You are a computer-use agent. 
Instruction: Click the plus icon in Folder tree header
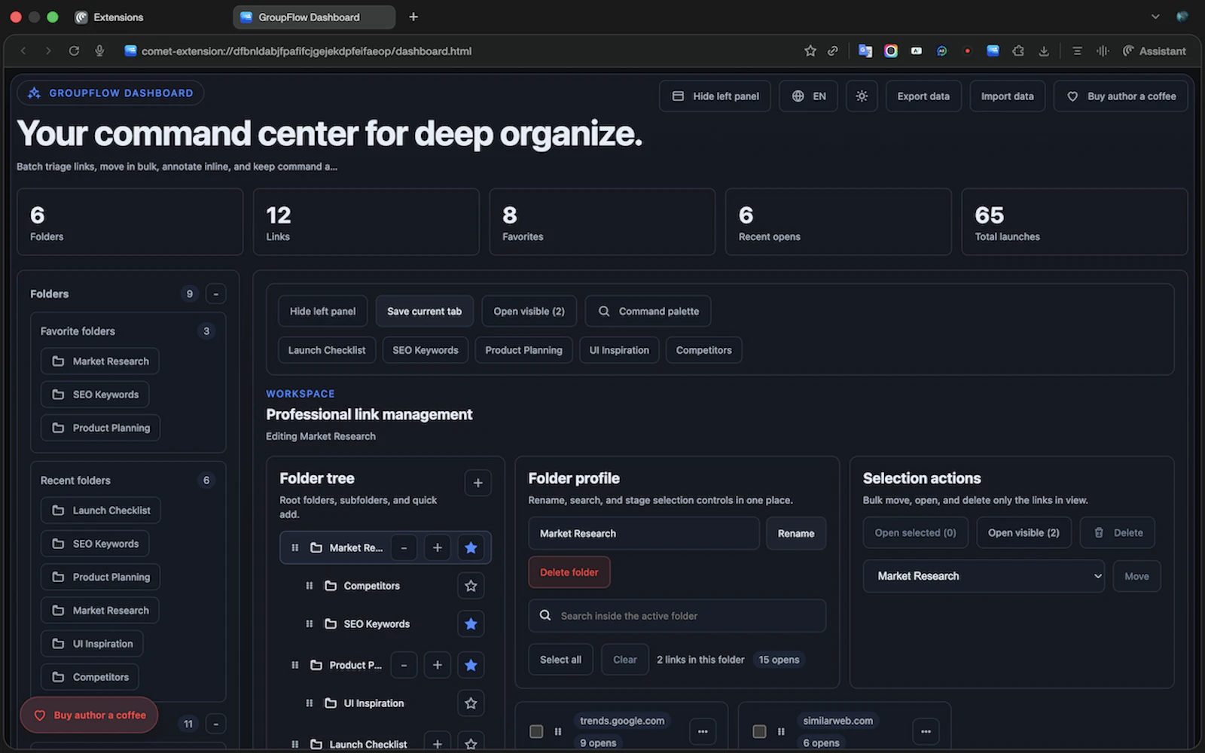pos(477,483)
